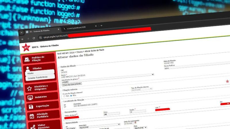Click the 'SISFIL - Sistema de Filiados' header title
This screenshot has height=129, width=230.
(45, 46)
